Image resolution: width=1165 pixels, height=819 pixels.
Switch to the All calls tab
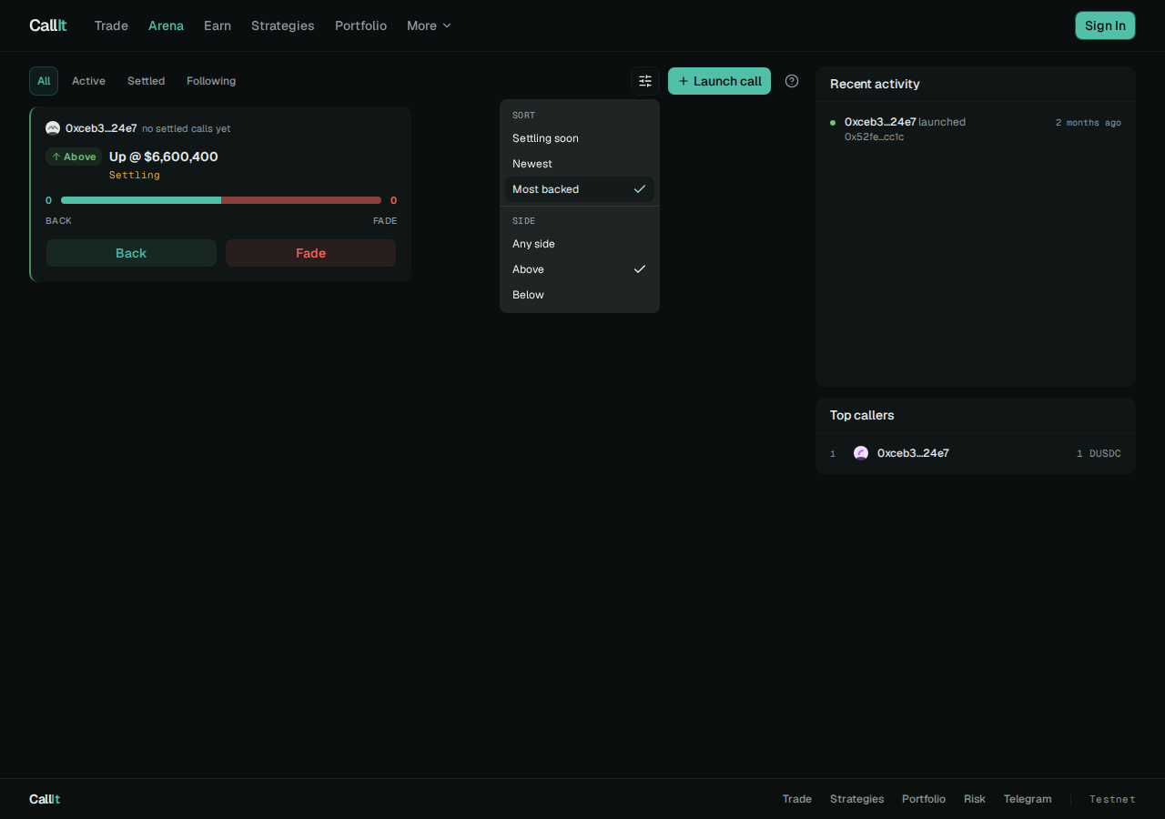(x=44, y=81)
